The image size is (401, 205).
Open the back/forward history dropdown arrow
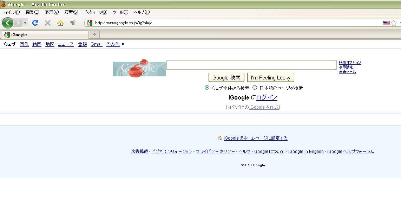[x=25, y=23]
